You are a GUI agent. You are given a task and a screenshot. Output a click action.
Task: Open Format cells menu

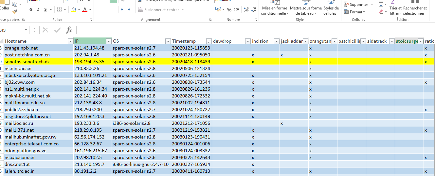354,12
